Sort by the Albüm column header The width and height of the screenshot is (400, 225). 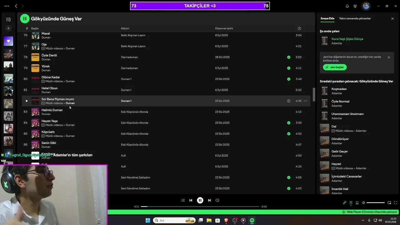(125, 28)
